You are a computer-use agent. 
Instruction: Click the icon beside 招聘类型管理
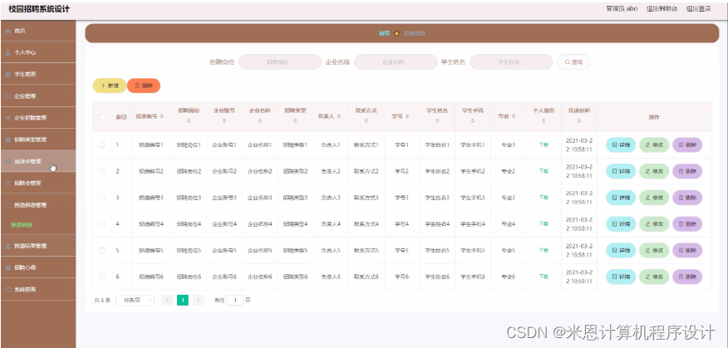(7, 140)
